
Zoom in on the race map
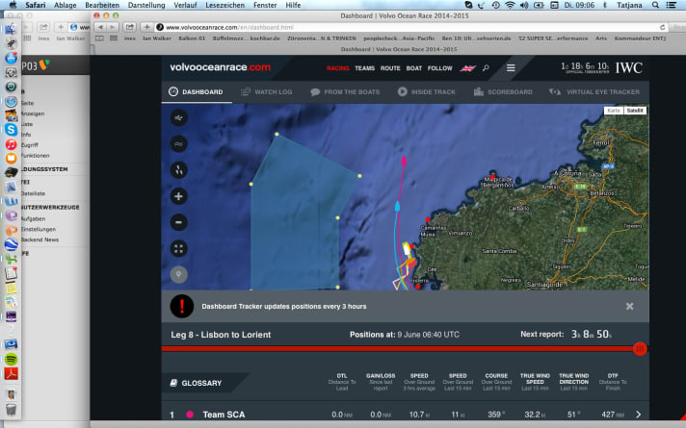pos(178,196)
